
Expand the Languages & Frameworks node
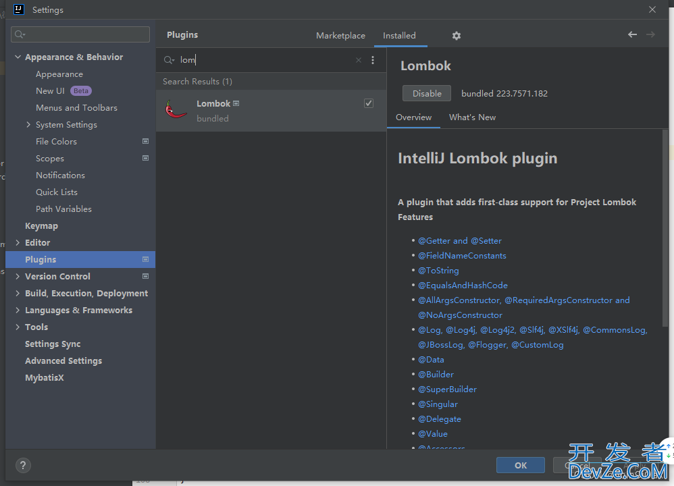pyautogui.click(x=18, y=310)
